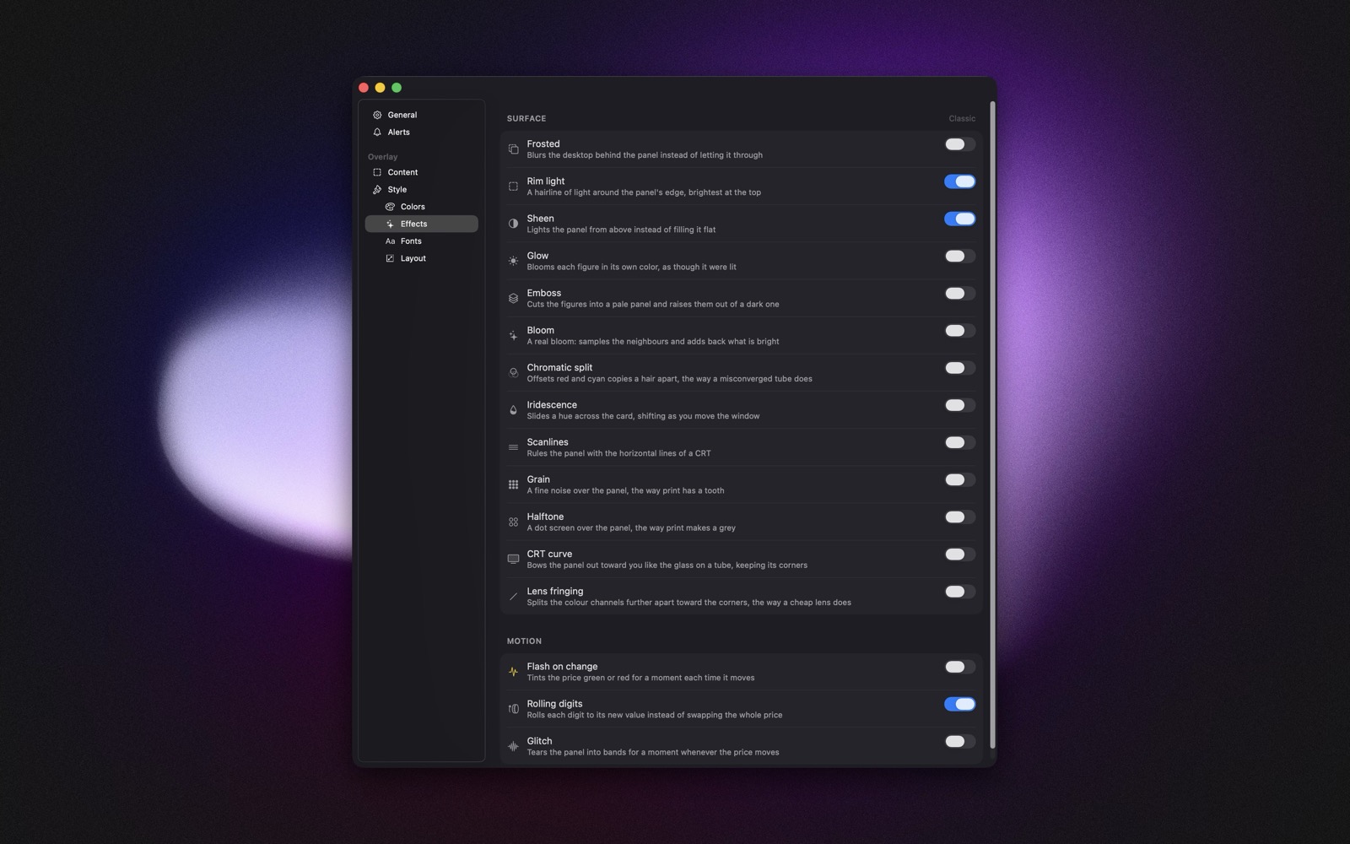Turn on the Halftone switch
This screenshot has width=1350, height=844.
(x=959, y=517)
